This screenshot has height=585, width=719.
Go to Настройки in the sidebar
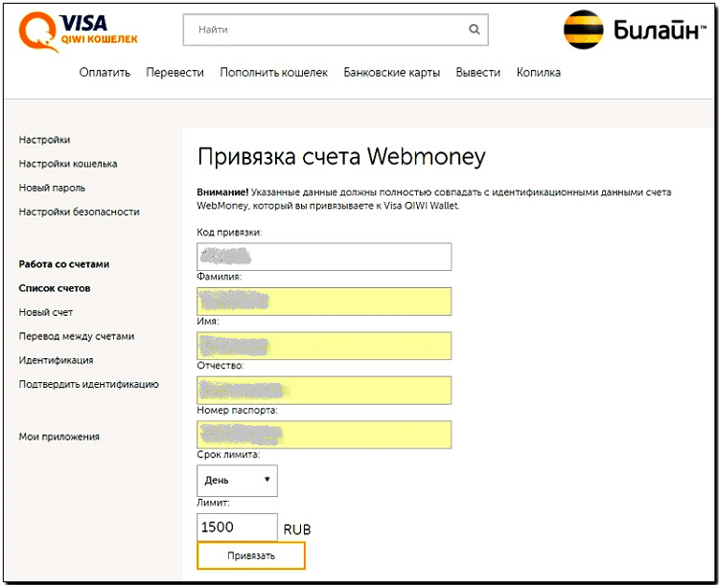click(x=44, y=140)
